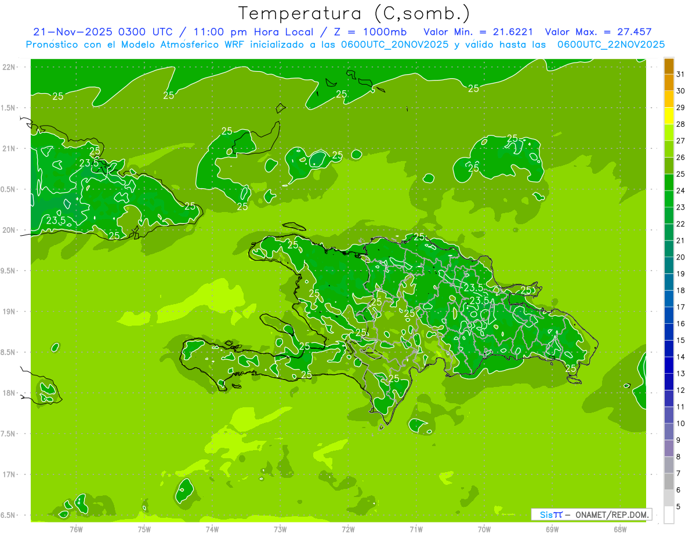The width and height of the screenshot is (696, 537).
Task: Click the '74W' longitude axis label
Action: (212, 529)
